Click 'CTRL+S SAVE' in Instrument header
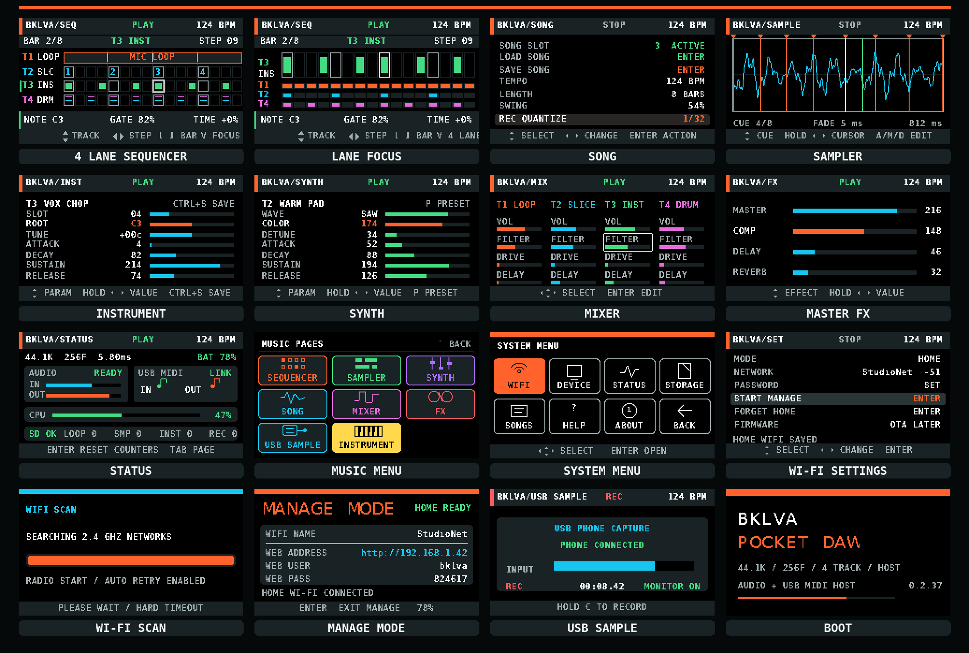The width and height of the screenshot is (969, 653). point(204,204)
